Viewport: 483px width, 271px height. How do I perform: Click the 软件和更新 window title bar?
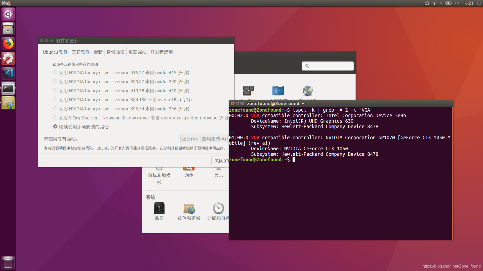pyautogui.click(x=136, y=40)
